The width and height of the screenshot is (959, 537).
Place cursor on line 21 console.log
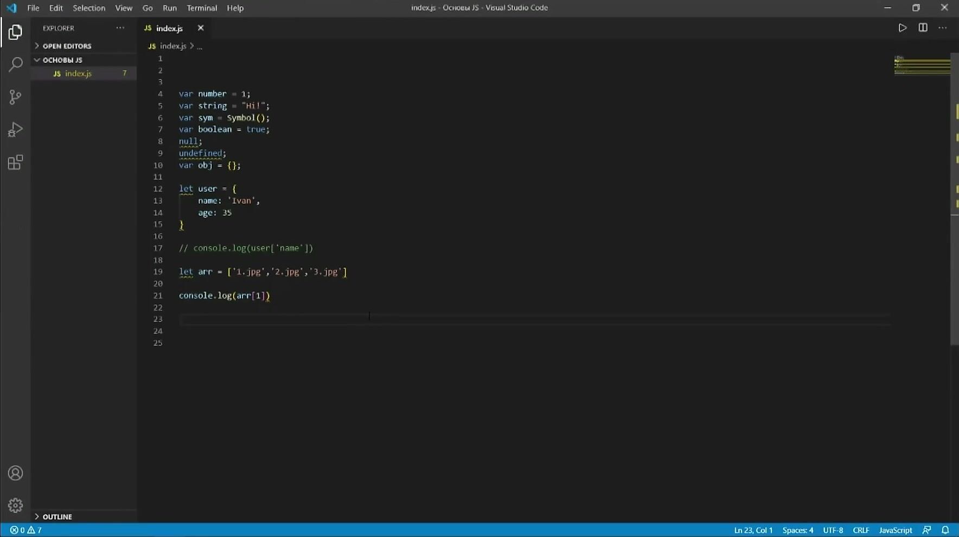click(225, 296)
